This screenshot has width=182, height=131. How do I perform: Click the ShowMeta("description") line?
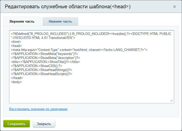(45, 58)
